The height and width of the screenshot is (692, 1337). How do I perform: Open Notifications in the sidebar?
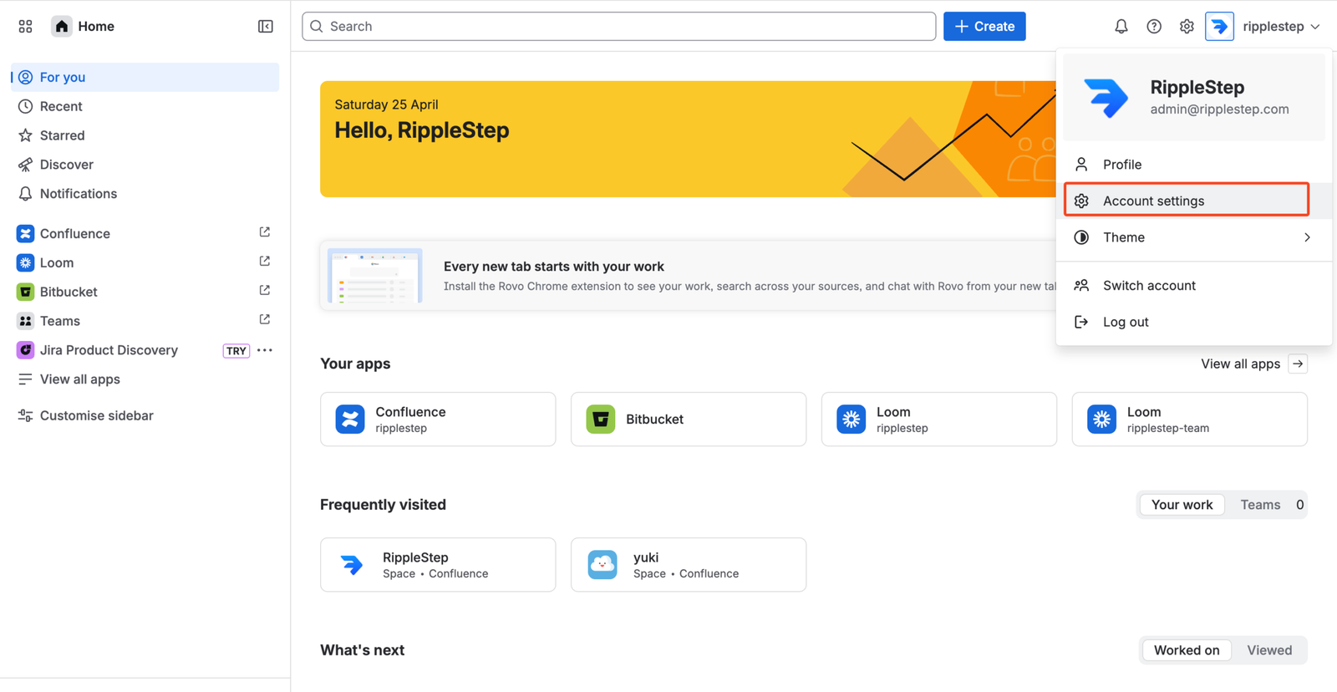click(145, 194)
